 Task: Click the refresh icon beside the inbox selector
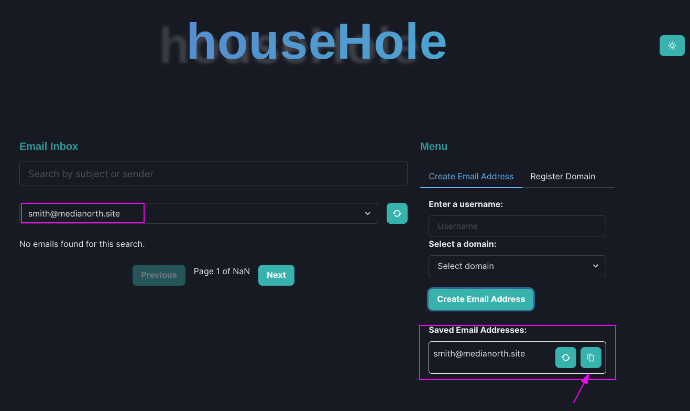397,213
